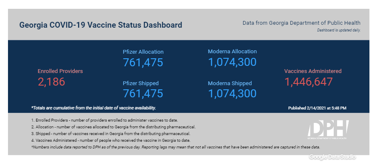The height and width of the screenshot is (164, 377).
Task: Click the Enrolled Providers definition line
Action: click(x=105, y=120)
